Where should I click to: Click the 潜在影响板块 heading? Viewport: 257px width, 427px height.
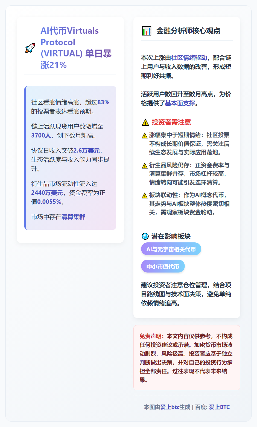point(171,236)
